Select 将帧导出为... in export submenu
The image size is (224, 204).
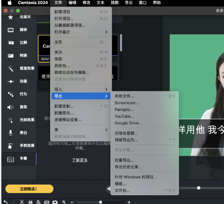(144, 140)
